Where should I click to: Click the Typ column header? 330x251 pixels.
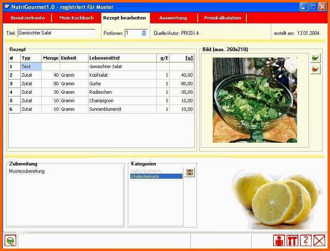[x=31, y=58]
